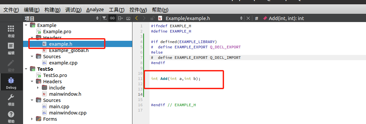Open 帮助 help mode in sidebar

[x=11, y=117]
